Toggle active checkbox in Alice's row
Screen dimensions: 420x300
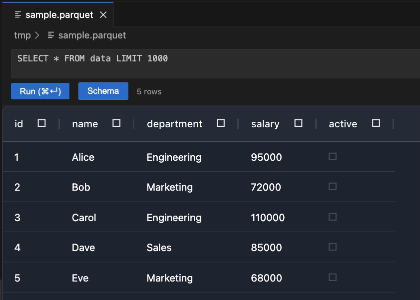coord(333,157)
